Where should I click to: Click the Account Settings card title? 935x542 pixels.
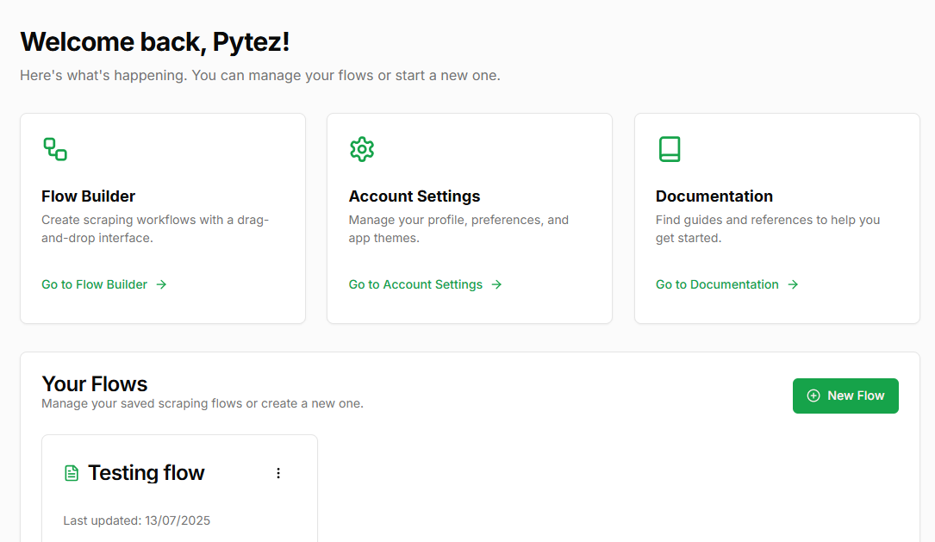click(415, 196)
